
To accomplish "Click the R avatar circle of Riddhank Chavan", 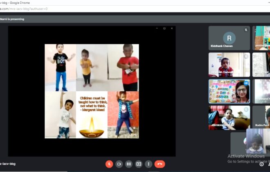I will (229, 38).
